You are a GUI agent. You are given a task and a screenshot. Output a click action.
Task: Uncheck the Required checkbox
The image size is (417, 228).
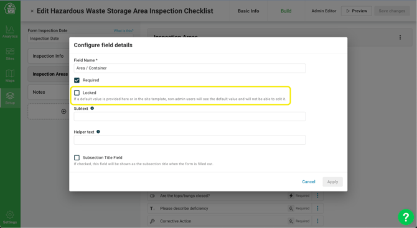pos(77,80)
